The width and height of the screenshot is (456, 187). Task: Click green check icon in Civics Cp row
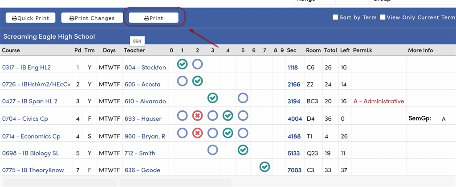click(x=228, y=116)
